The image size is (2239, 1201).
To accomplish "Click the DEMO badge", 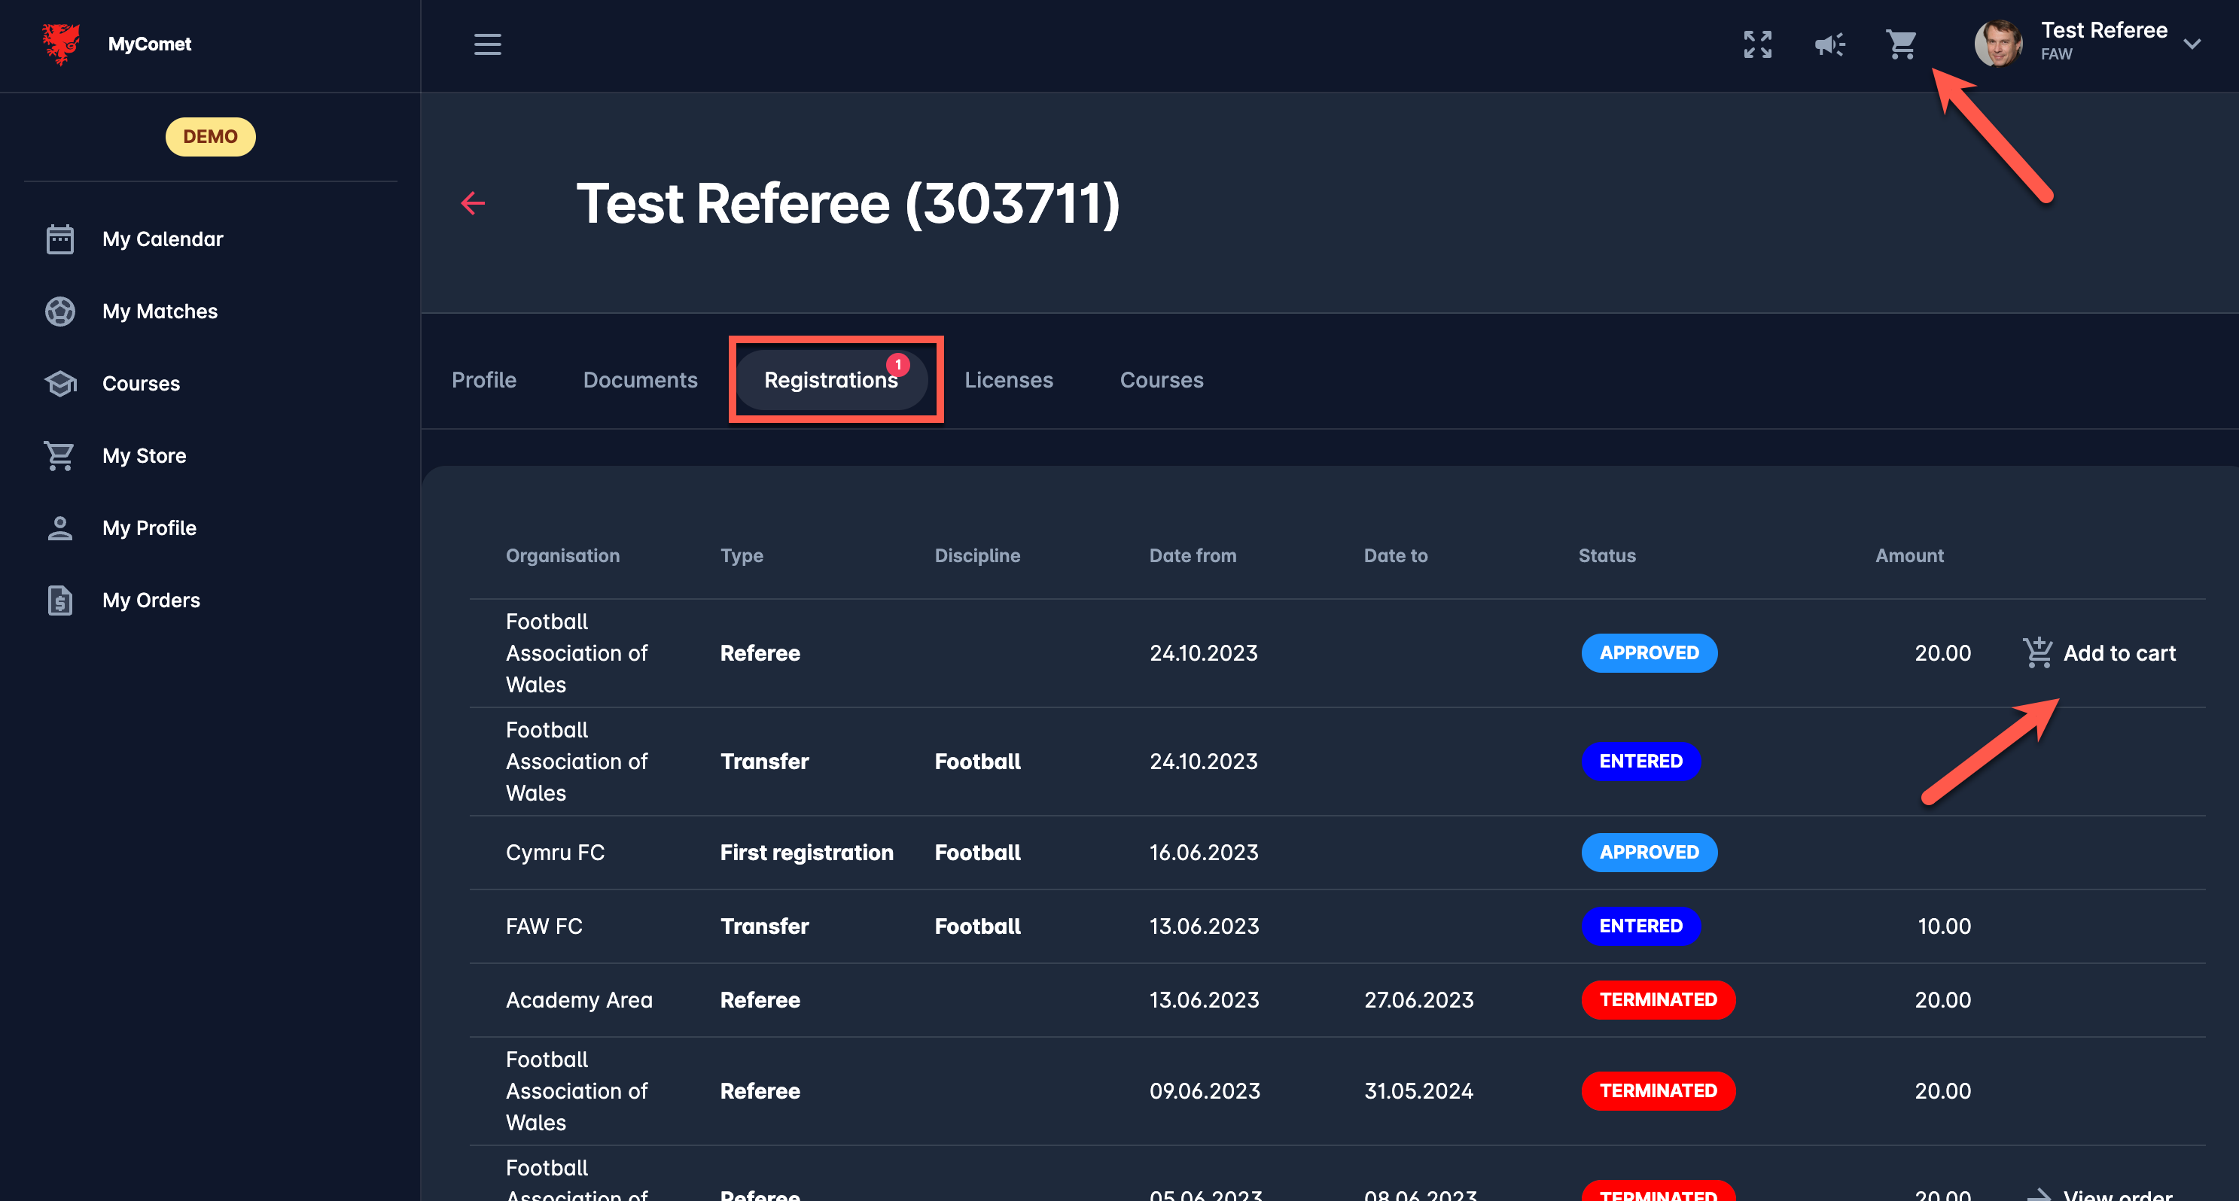I will pyautogui.click(x=210, y=136).
